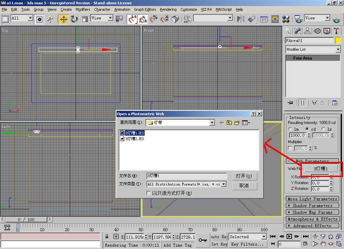
Task: Go up one folder level in dialog
Action: pyautogui.click(x=229, y=122)
